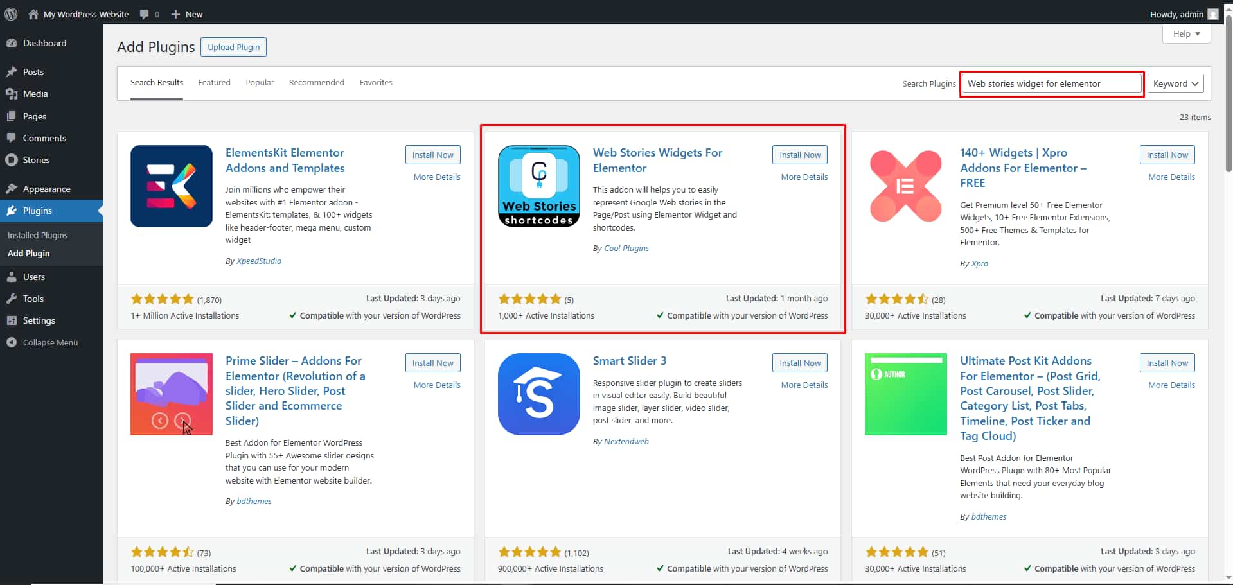Open the Appearance menu item

click(51, 189)
